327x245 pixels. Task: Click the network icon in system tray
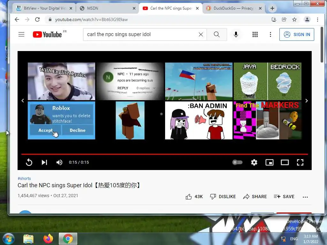[283, 239]
